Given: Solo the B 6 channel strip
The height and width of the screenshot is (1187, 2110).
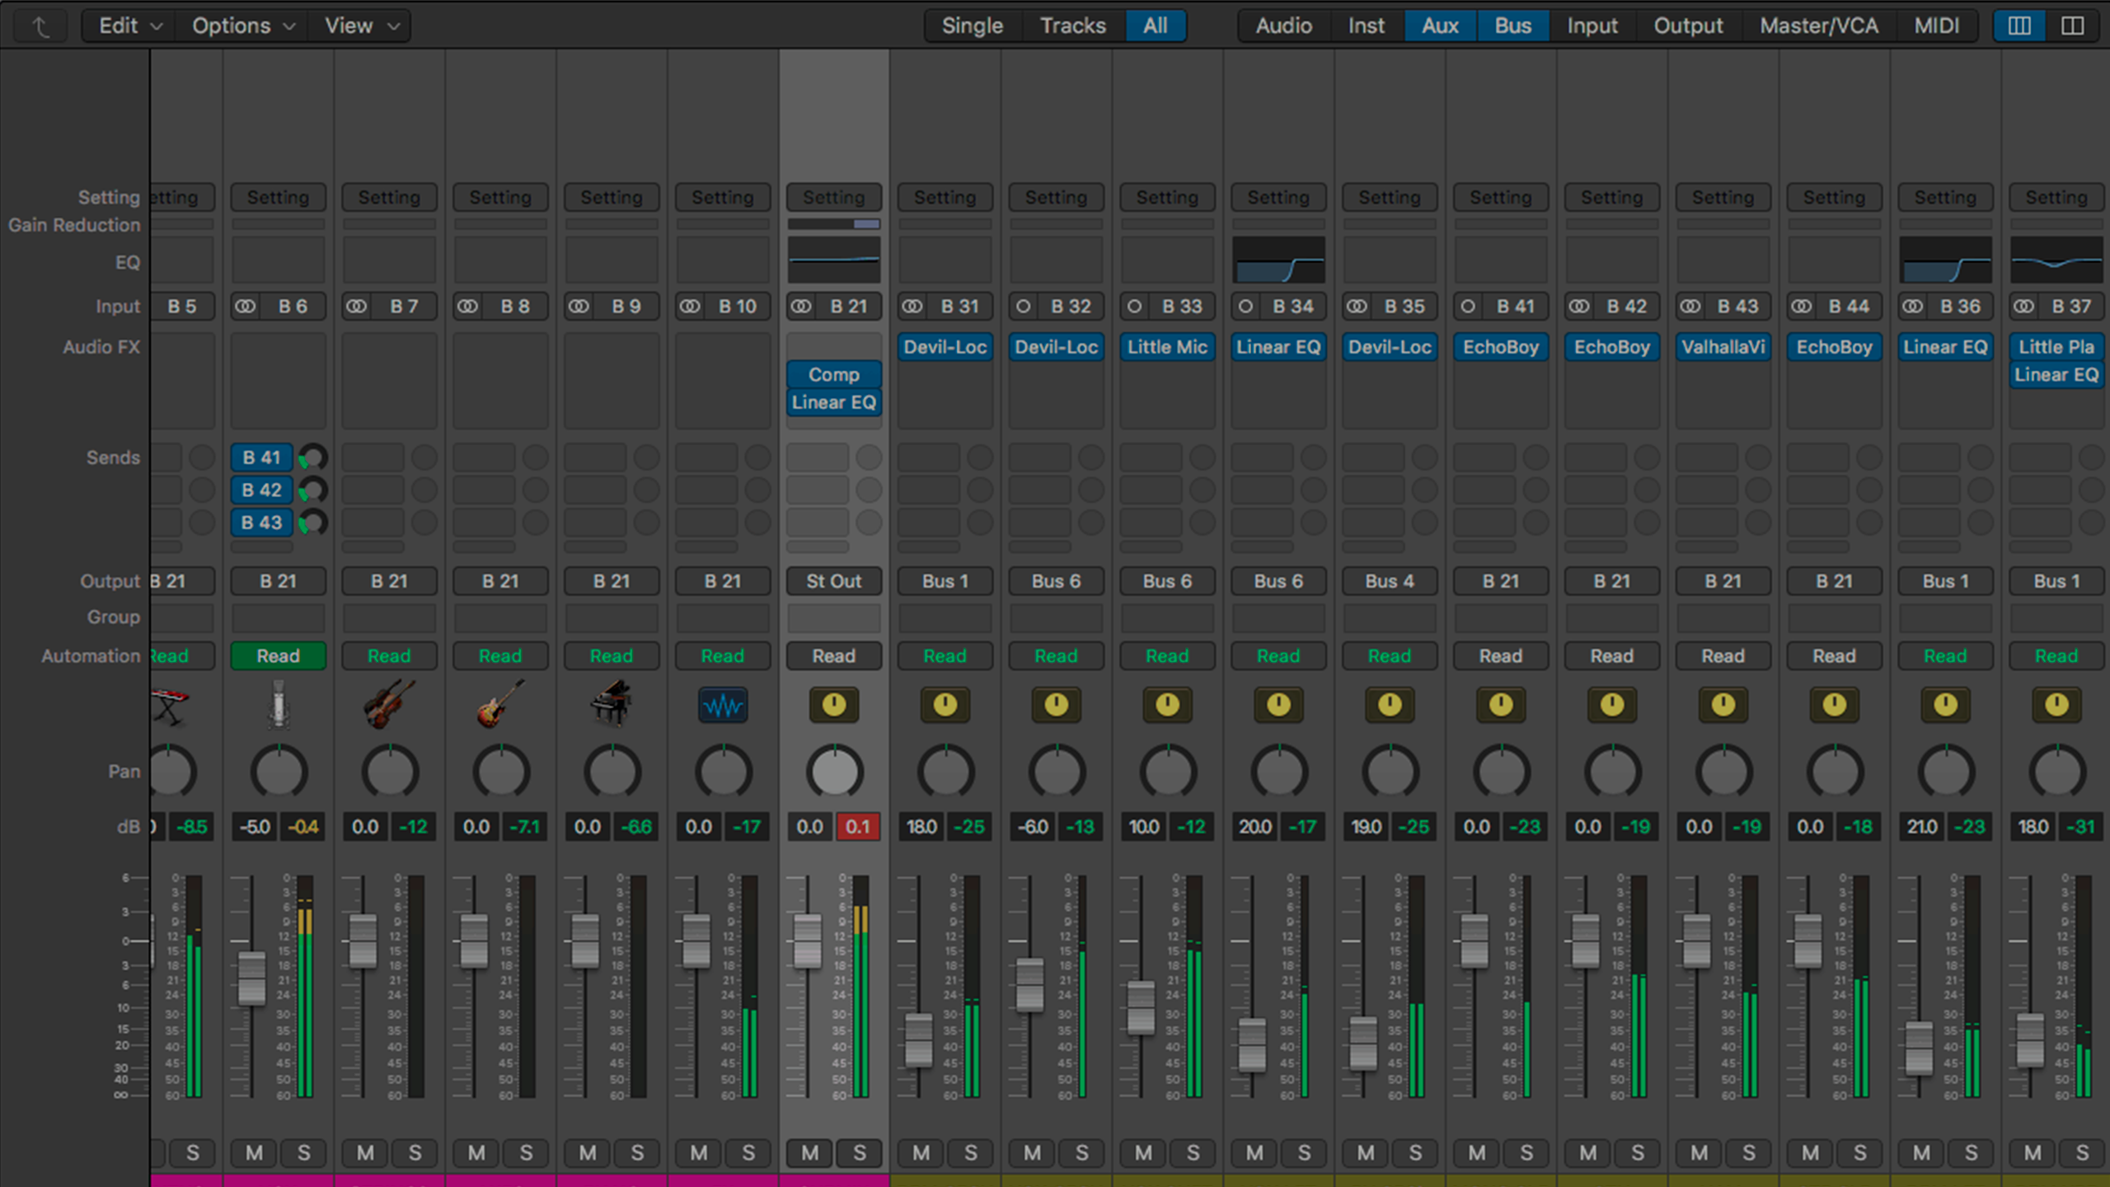Looking at the screenshot, I should (304, 1153).
